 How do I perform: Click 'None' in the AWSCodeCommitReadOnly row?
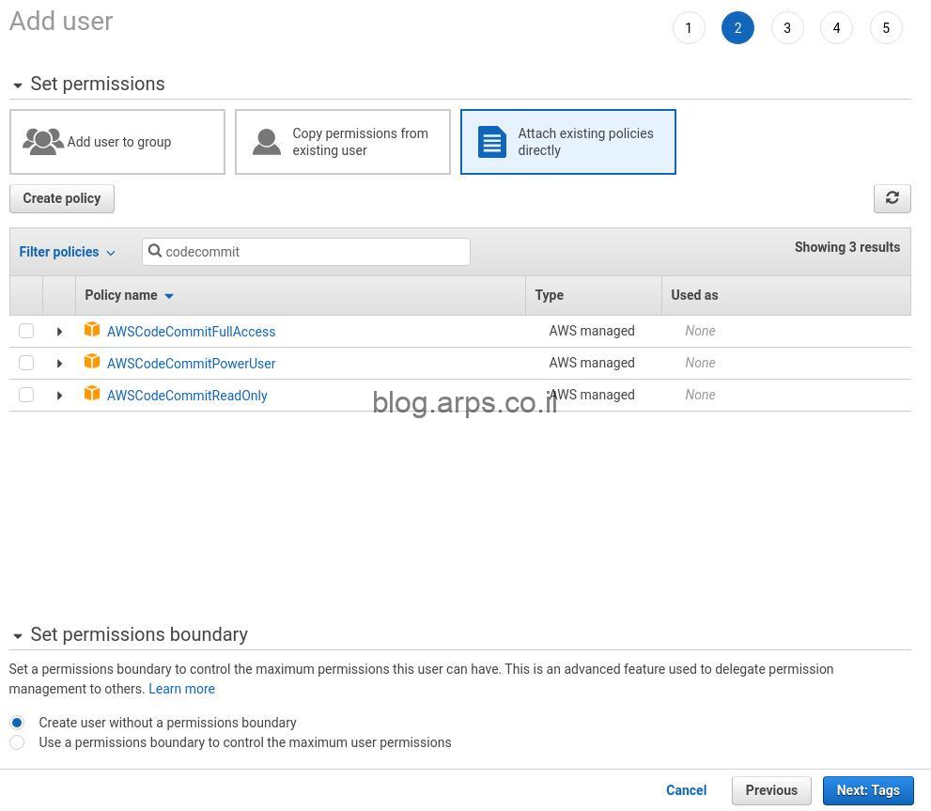point(700,395)
